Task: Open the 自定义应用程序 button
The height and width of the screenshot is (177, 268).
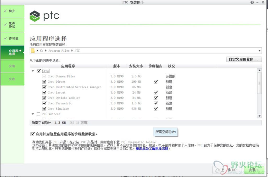Action: [244, 59]
